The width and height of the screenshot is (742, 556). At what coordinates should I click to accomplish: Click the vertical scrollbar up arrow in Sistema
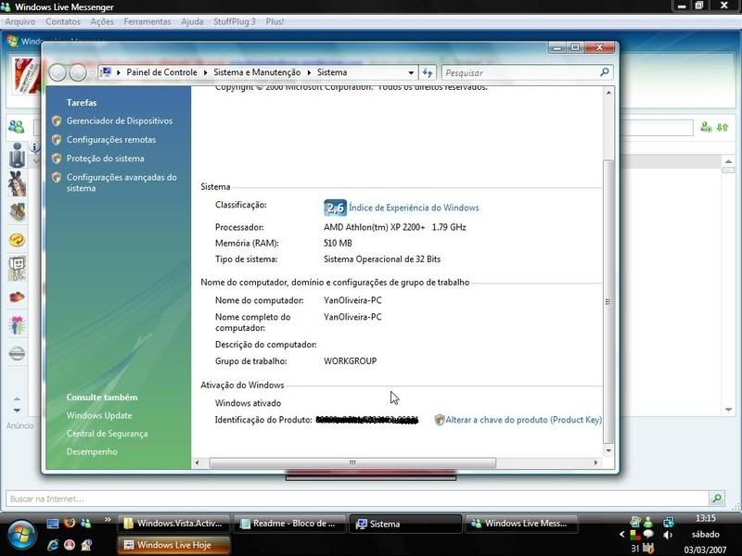click(x=608, y=93)
